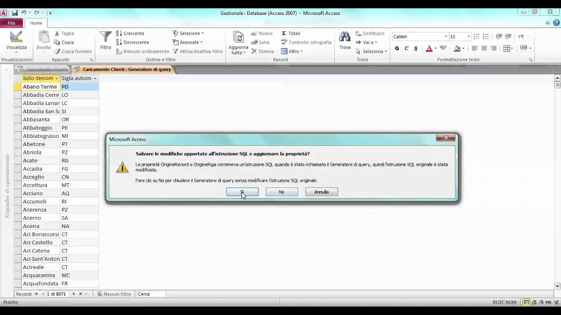Image resolution: width=561 pixels, height=315 pixels.
Task: Click the numbered list icon
Action: pos(486,37)
